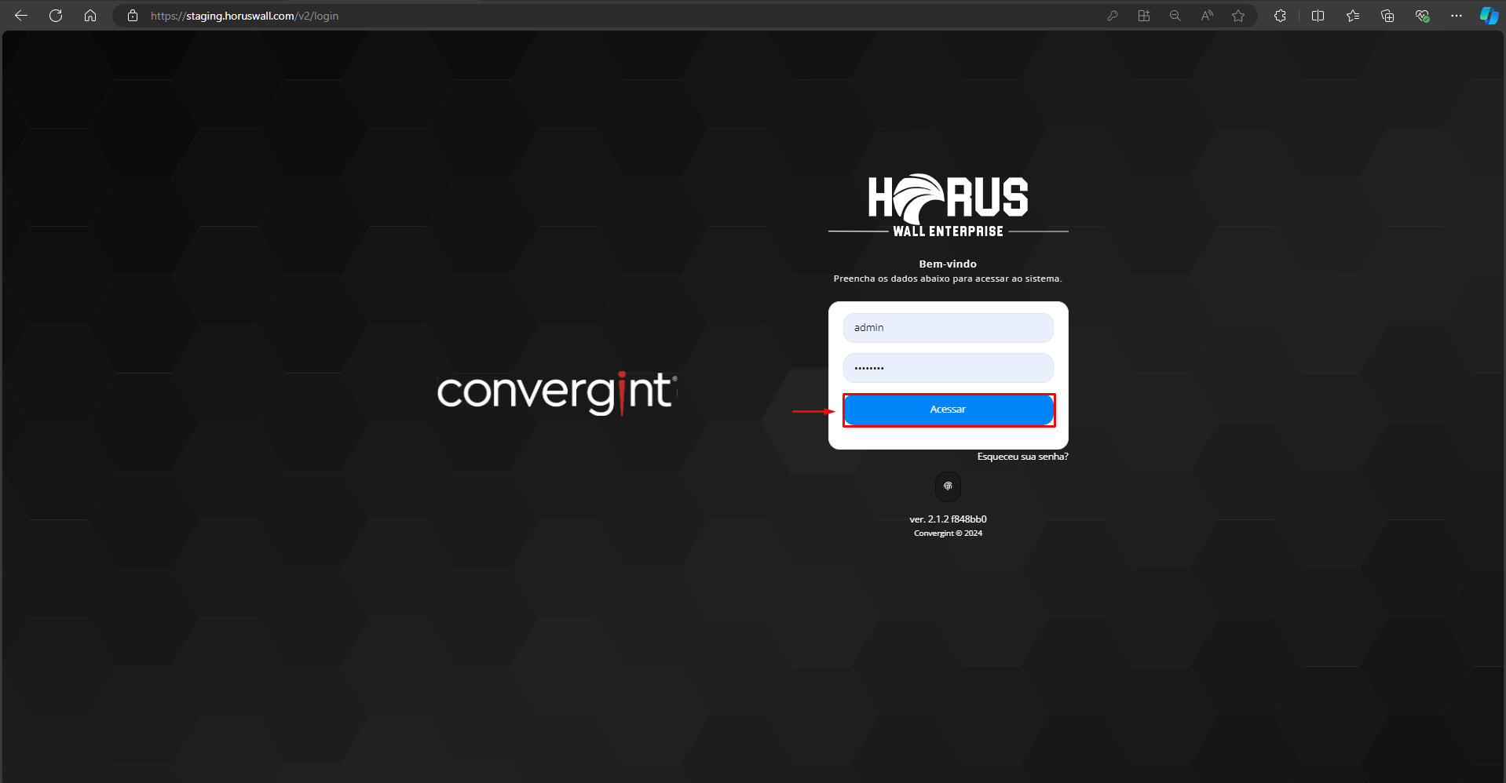
Task: Open split screen view
Action: (x=1318, y=15)
